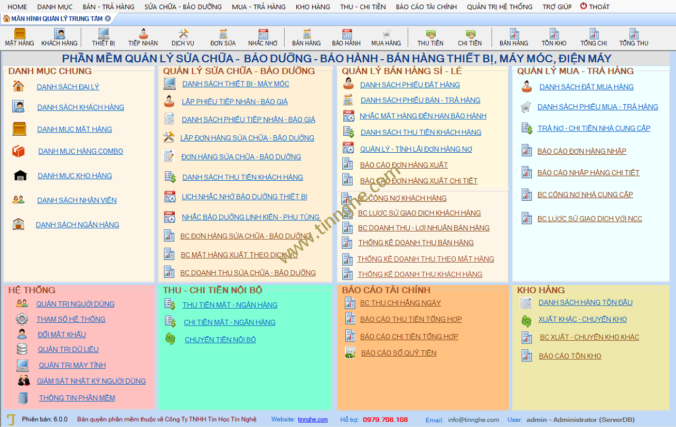
Task: Click the tools icon beside LẬP ĐƠN HÀNG SỬA CHỮA
Action: [168, 137]
